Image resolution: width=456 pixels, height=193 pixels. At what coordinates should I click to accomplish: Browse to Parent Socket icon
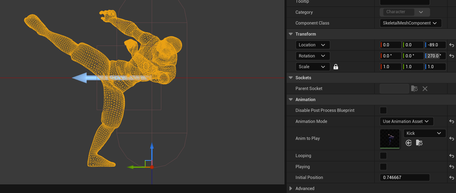(x=414, y=89)
